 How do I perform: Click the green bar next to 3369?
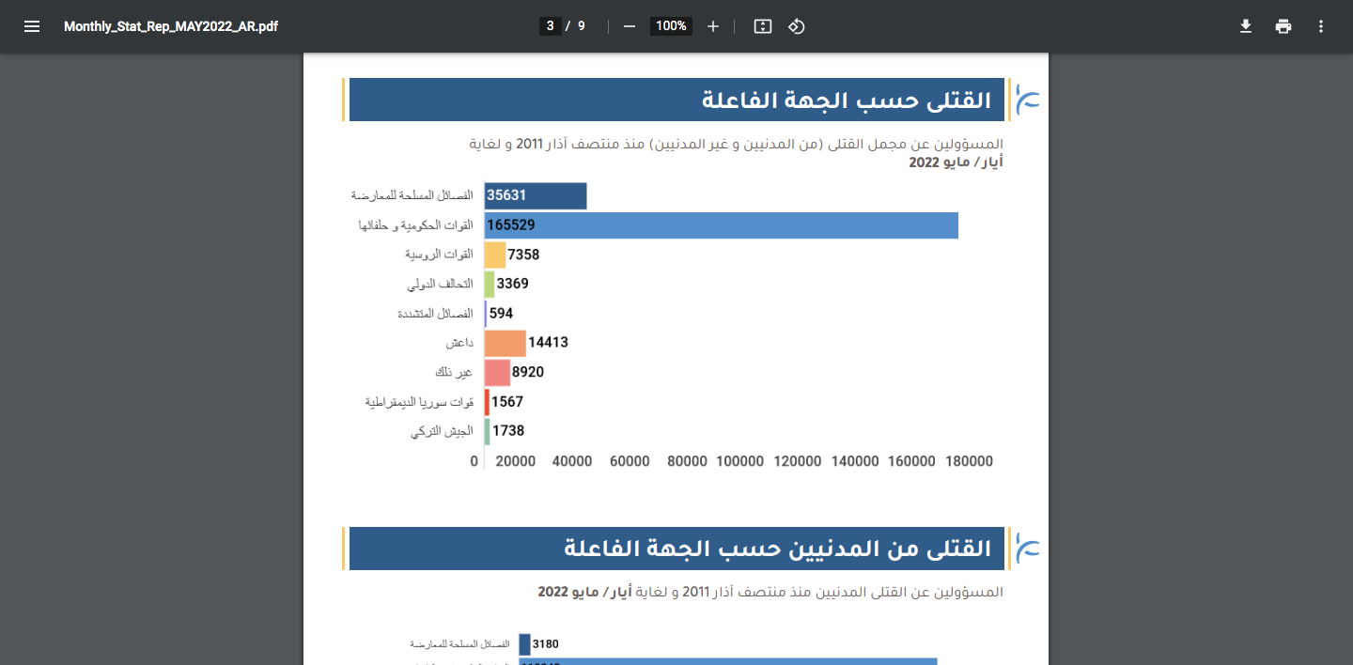490,284
